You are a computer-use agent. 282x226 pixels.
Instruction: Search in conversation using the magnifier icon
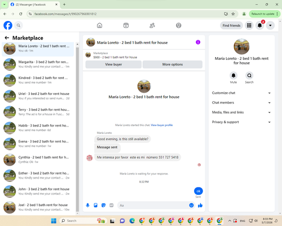tap(249, 76)
